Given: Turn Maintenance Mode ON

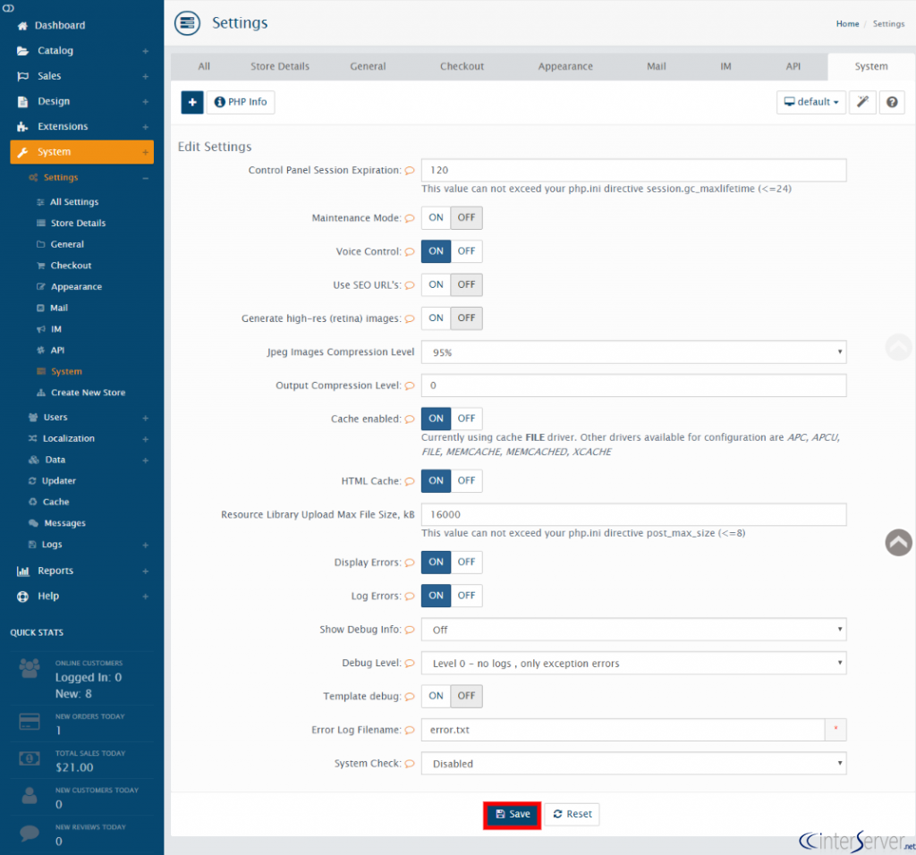Looking at the screenshot, I should coord(436,218).
